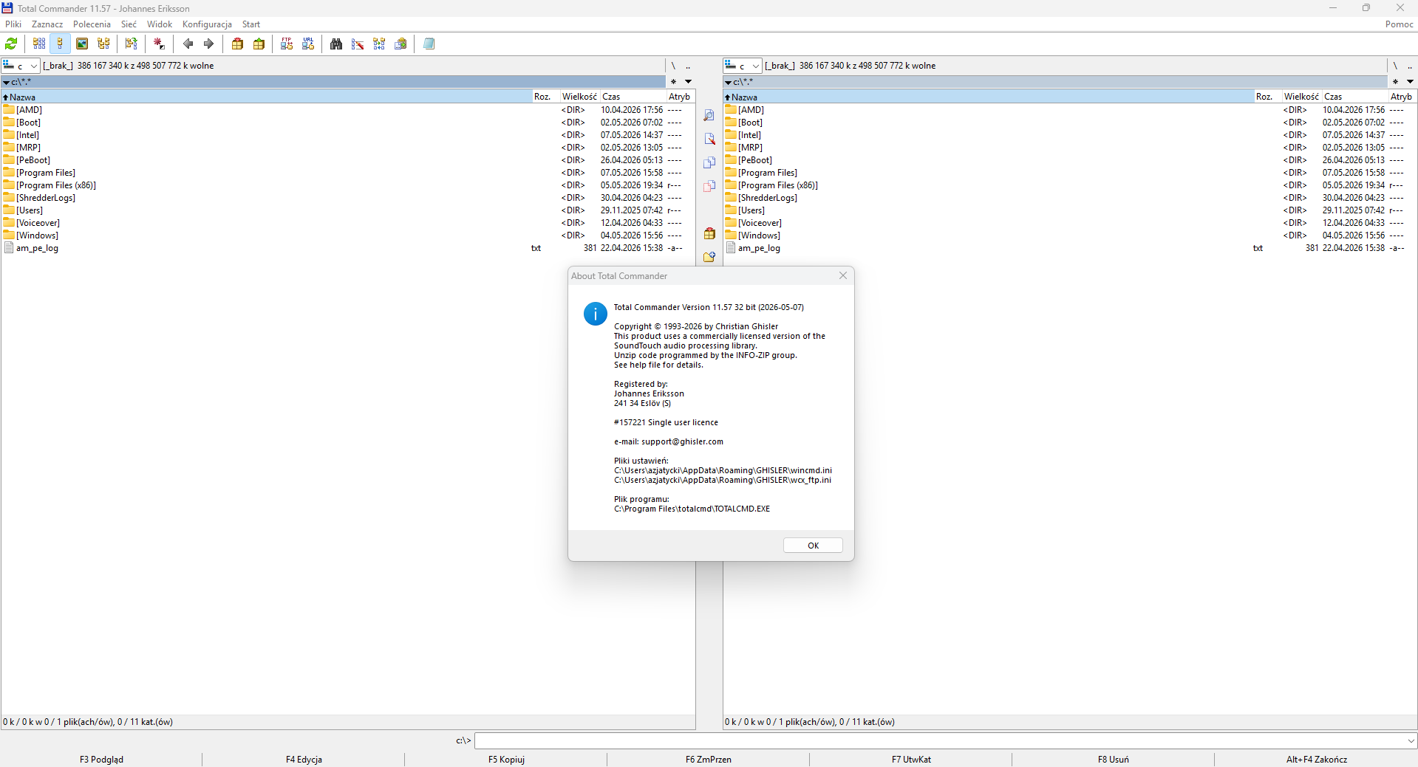Image resolution: width=1418 pixels, height=767 pixels.
Task: Open the Zaznacz menu
Action: click(x=47, y=24)
